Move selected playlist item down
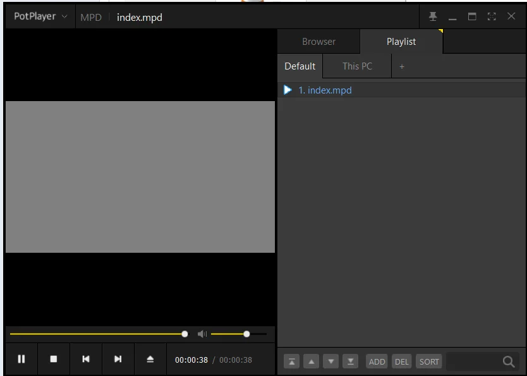The height and width of the screenshot is (376, 527). tap(330, 361)
